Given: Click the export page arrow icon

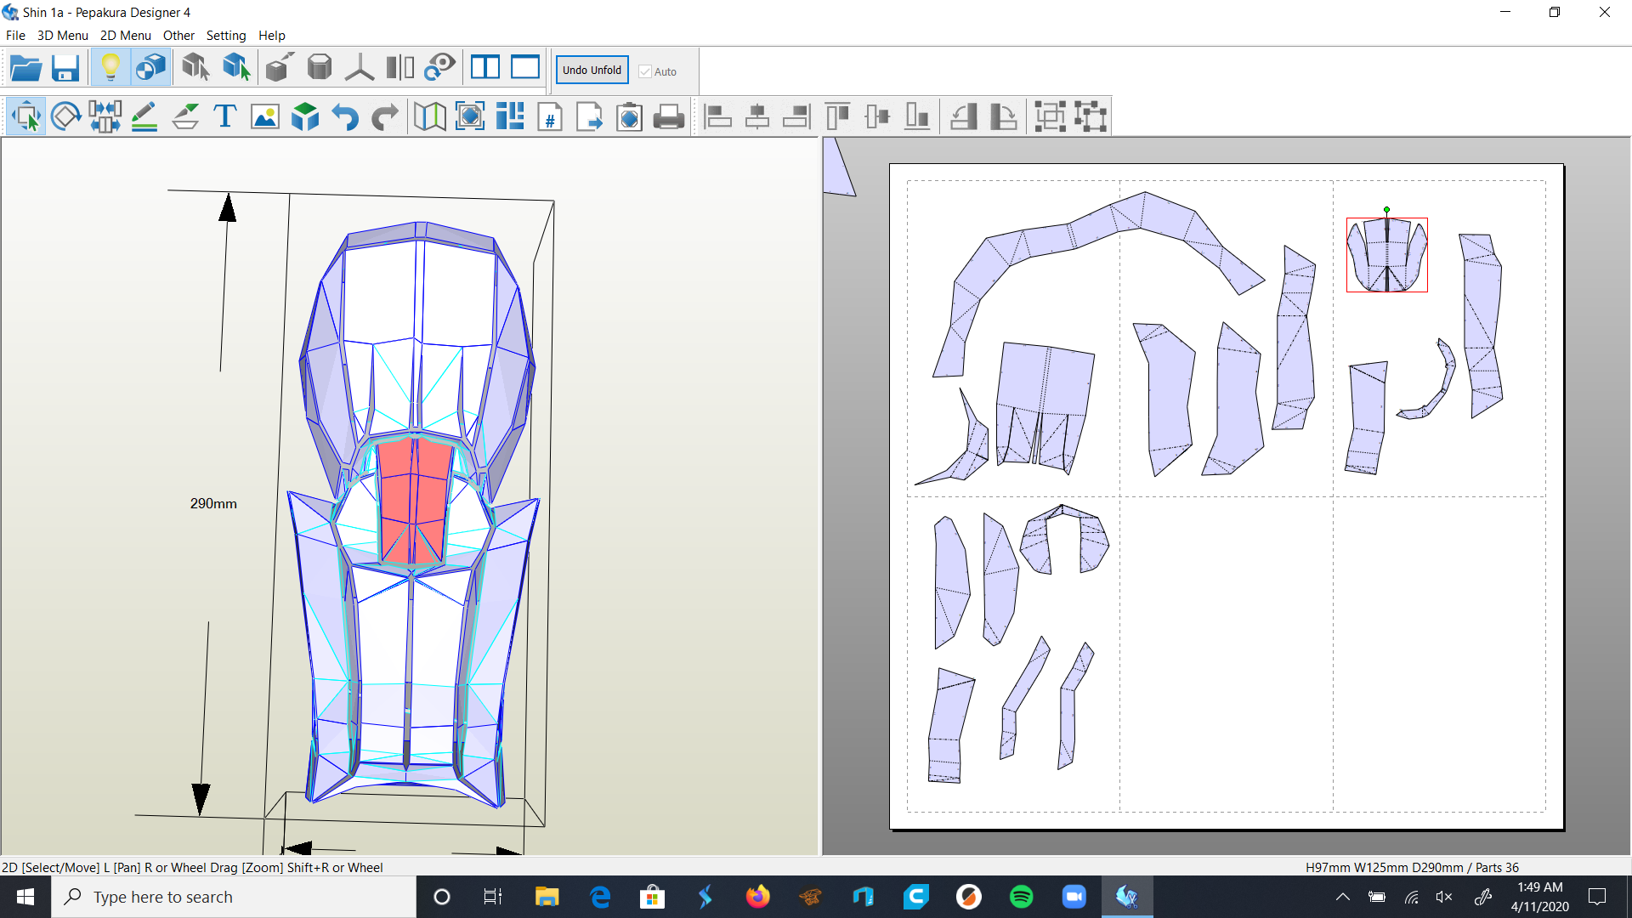Looking at the screenshot, I should tap(590, 116).
